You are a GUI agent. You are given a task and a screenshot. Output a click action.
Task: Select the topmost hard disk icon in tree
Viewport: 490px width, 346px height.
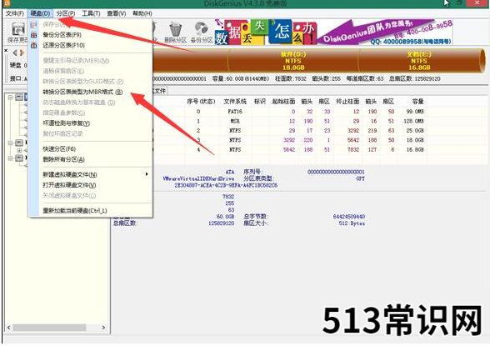pyautogui.click(x=19, y=98)
